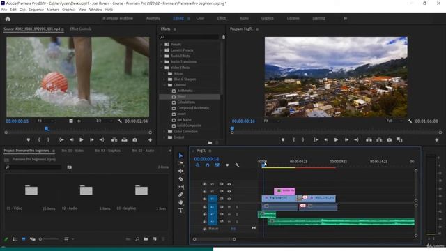Click Find magnifier in Project panel footer
The image size is (446, 251).
point(137,239)
